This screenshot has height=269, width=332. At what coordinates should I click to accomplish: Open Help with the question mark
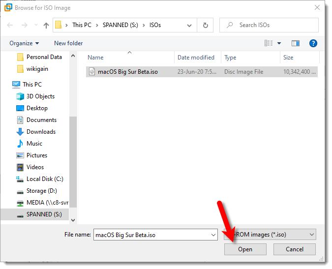(313, 43)
